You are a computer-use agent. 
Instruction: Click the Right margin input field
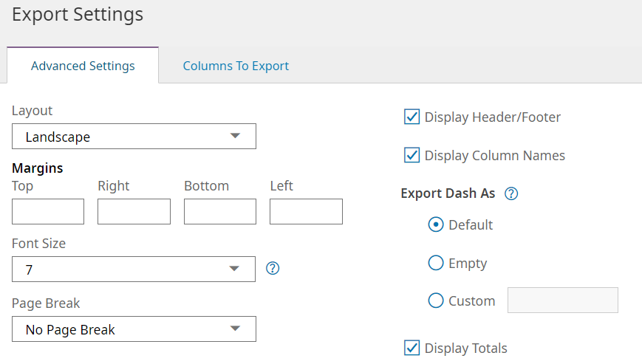(x=134, y=211)
